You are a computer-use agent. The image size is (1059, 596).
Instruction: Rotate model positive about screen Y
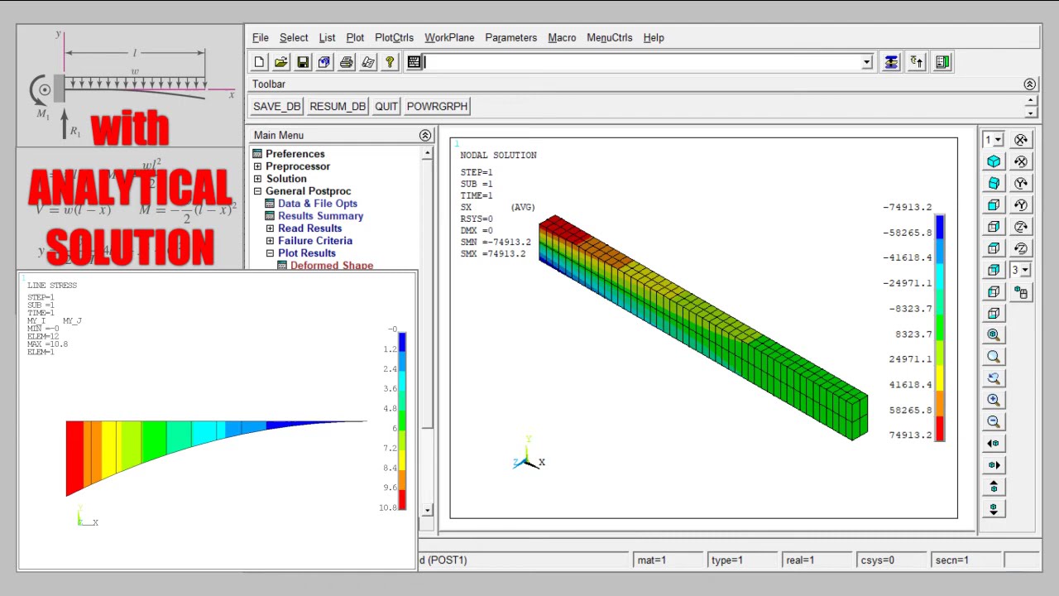(1021, 183)
